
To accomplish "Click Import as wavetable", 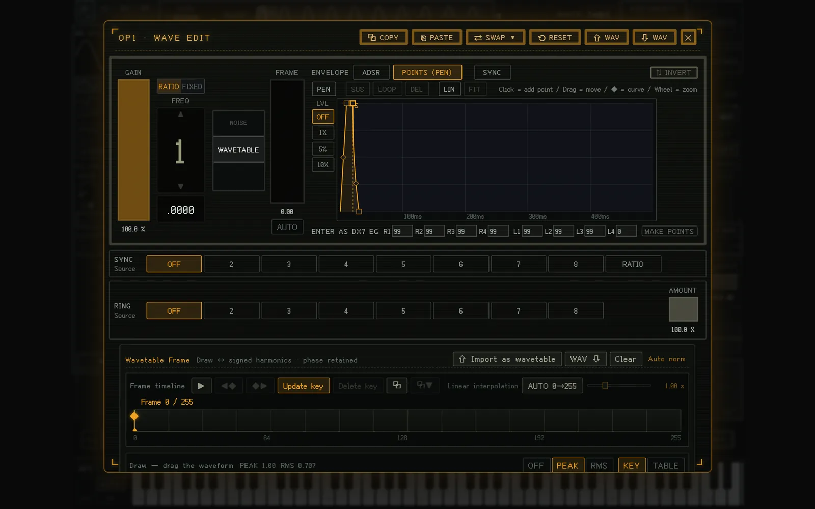I will (507, 359).
